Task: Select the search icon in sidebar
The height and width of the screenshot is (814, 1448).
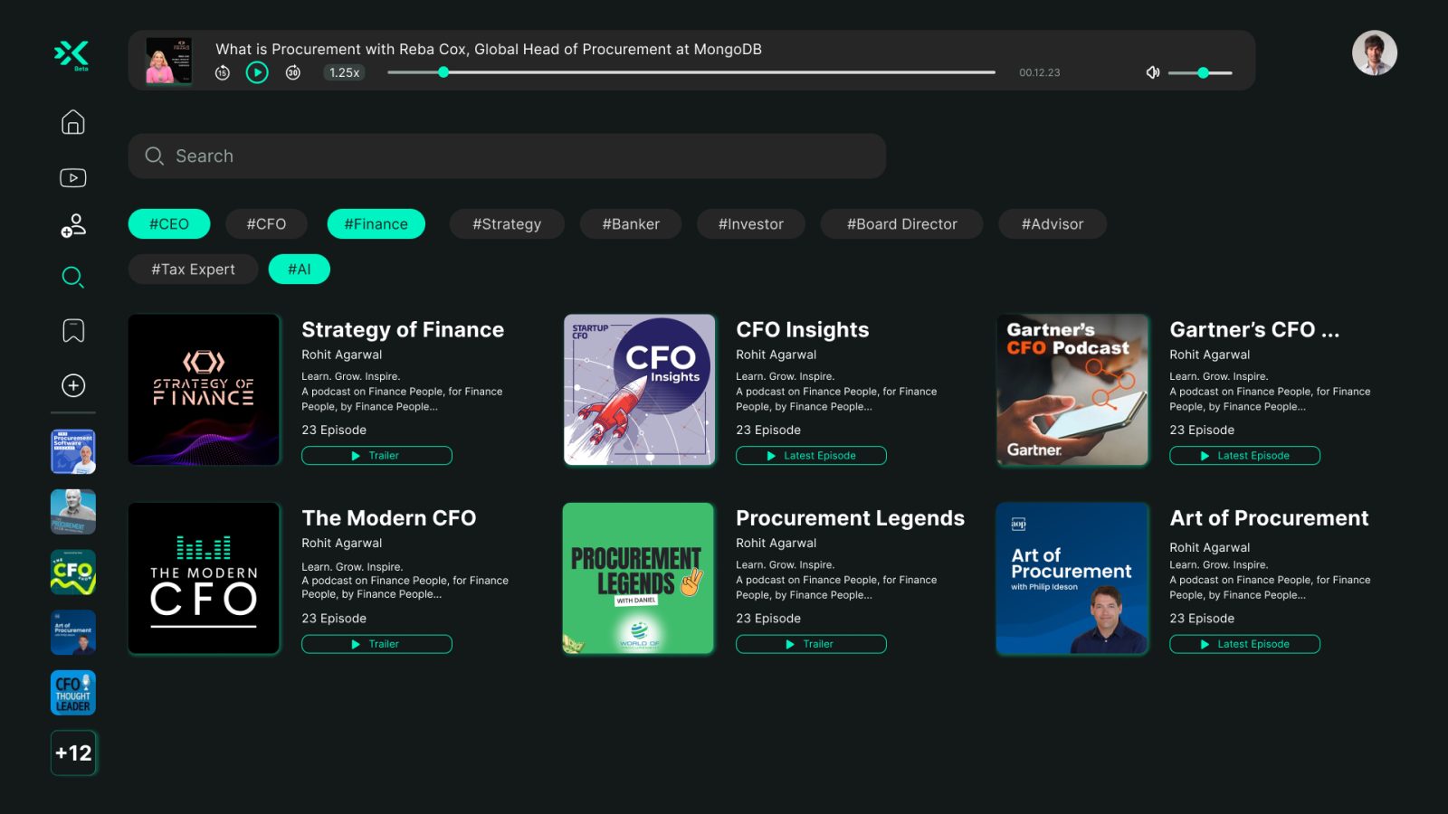Action: (73, 277)
